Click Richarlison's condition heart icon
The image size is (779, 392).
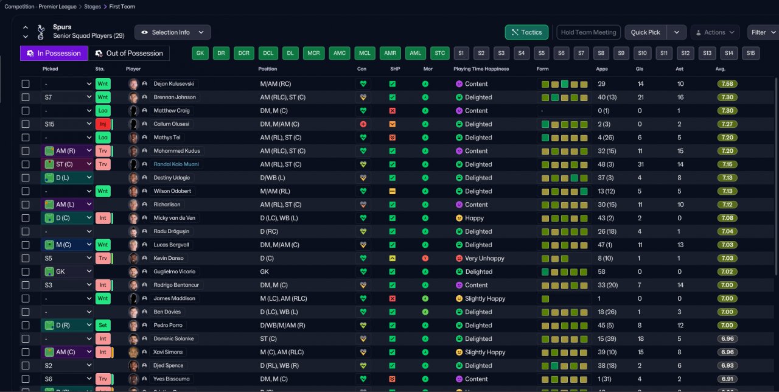(x=363, y=205)
